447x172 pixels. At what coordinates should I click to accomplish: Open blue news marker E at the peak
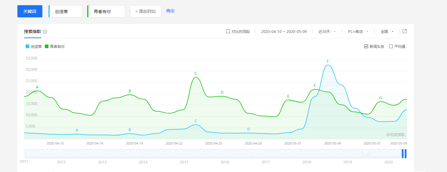point(328,61)
